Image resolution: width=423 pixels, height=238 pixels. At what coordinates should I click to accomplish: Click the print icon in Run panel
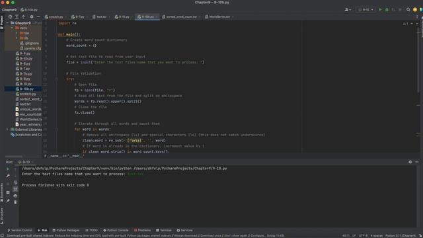(x=15, y=196)
